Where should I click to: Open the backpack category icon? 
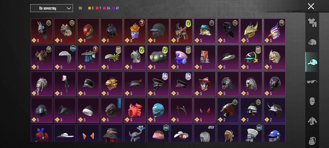point(312,141)
